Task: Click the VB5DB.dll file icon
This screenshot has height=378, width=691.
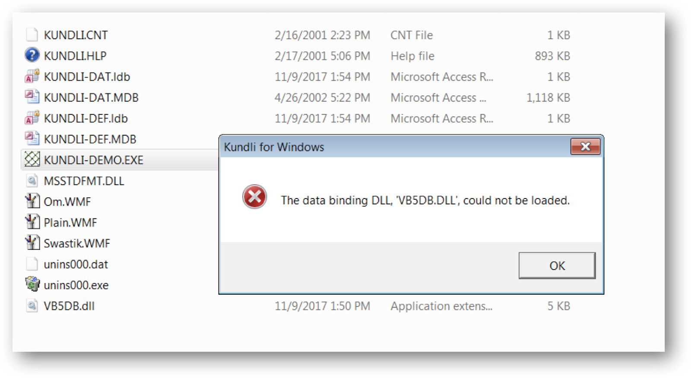Action: 32,306
